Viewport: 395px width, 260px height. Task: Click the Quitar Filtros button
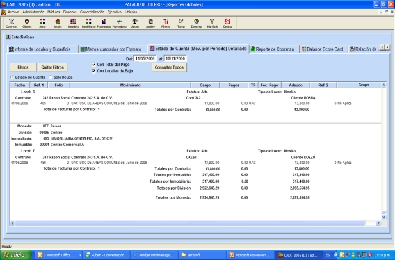(x=51, y=67)
